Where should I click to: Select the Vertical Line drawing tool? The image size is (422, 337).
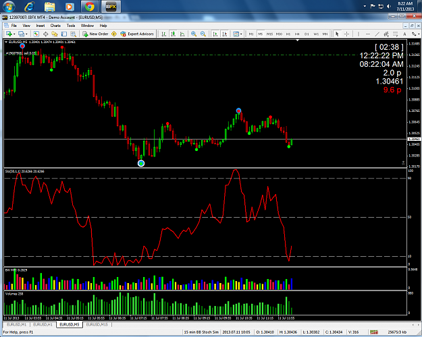click(359, 34)
